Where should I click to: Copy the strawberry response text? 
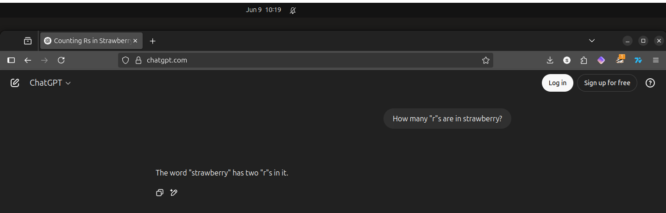pyautogui.click(x=160, y=193)
